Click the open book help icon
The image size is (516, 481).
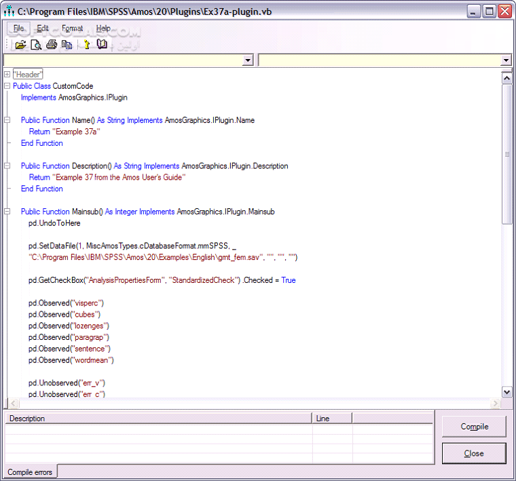point(102,45)
